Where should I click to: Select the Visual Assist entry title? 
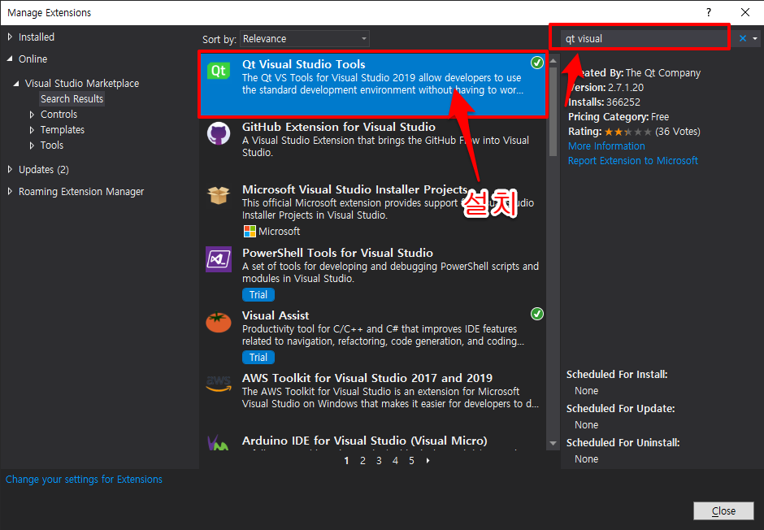pos(276,315)
